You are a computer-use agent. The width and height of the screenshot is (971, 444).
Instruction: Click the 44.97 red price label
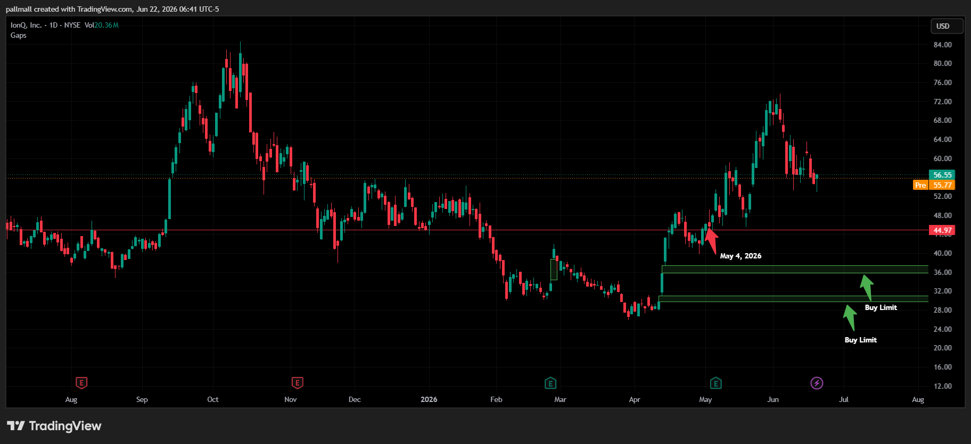click(x=942, y=230)
